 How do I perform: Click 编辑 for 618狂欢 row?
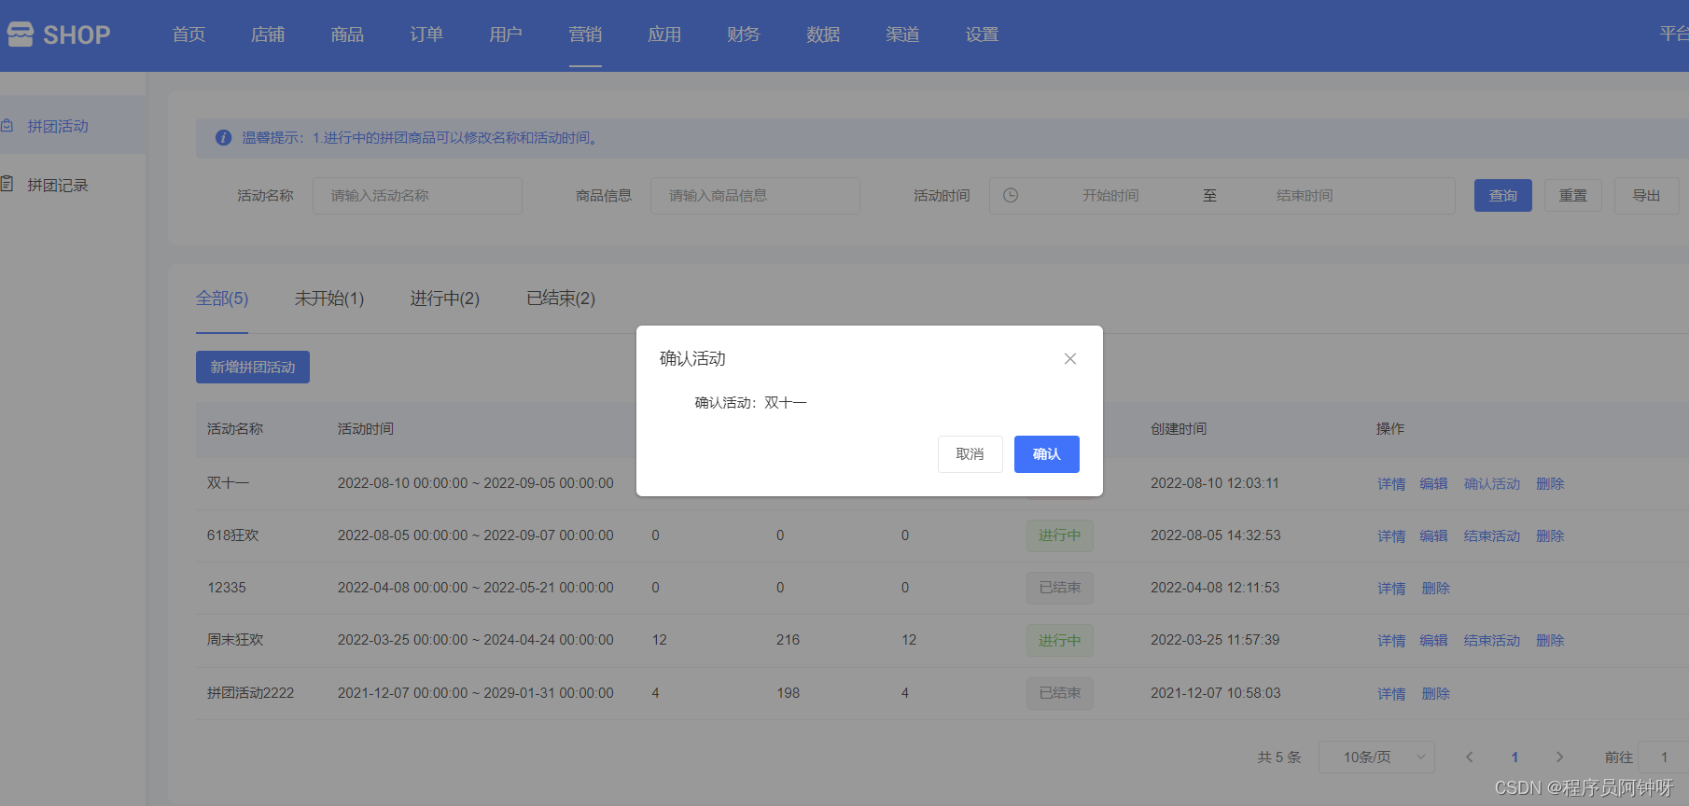coord(1433,536)
